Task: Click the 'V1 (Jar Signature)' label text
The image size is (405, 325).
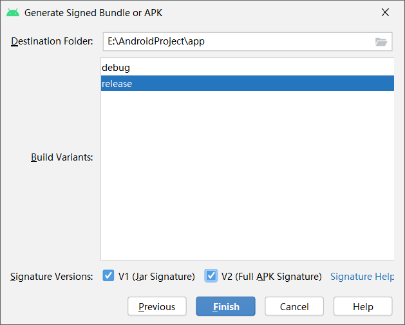Action: (x=156, y=277)
